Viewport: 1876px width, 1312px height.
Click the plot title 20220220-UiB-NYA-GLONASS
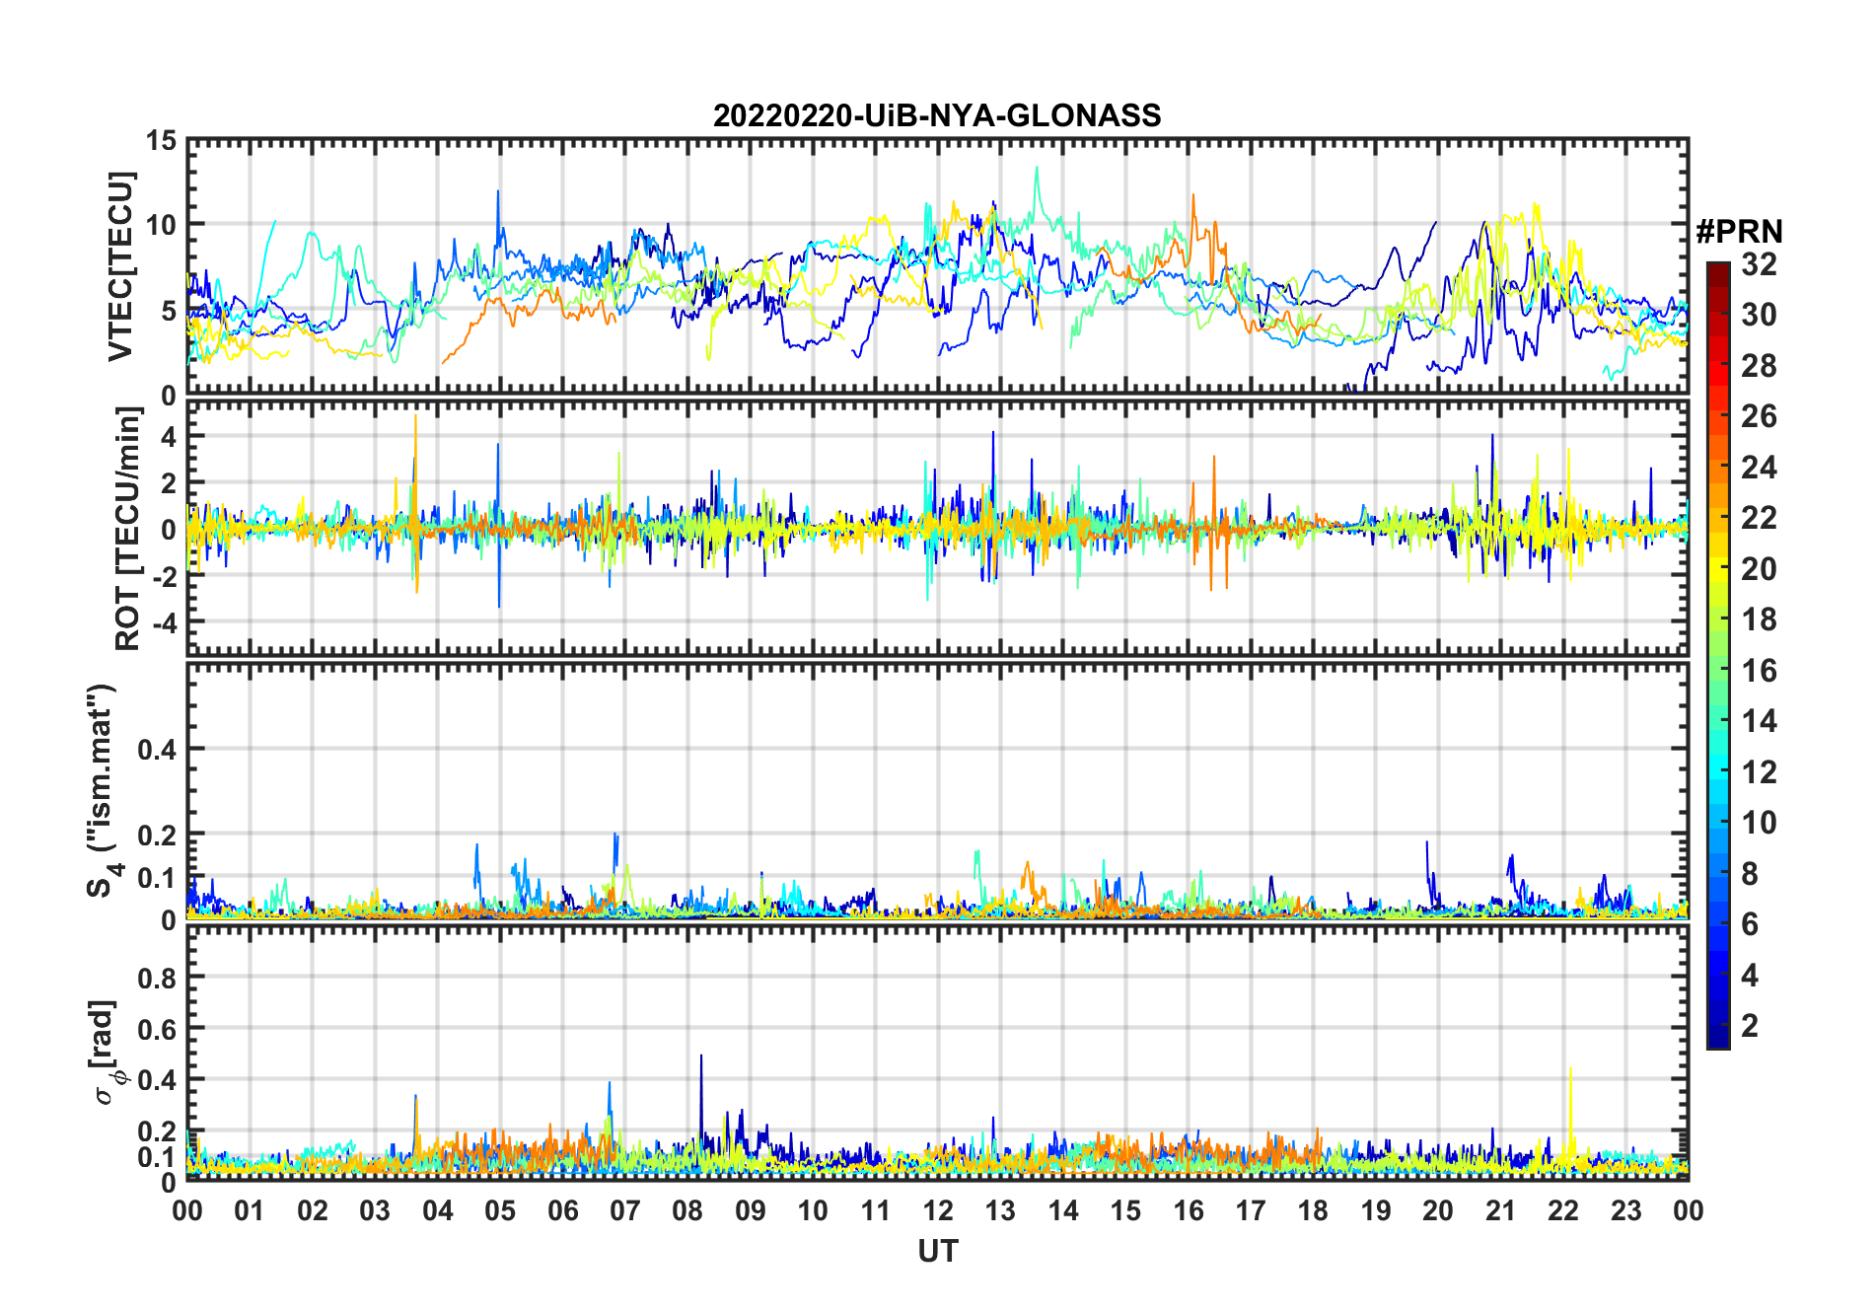click(x=937, y=116)
